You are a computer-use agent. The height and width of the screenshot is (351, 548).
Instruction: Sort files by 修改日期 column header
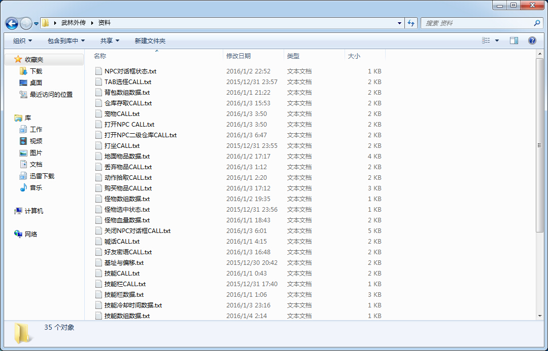238,56
